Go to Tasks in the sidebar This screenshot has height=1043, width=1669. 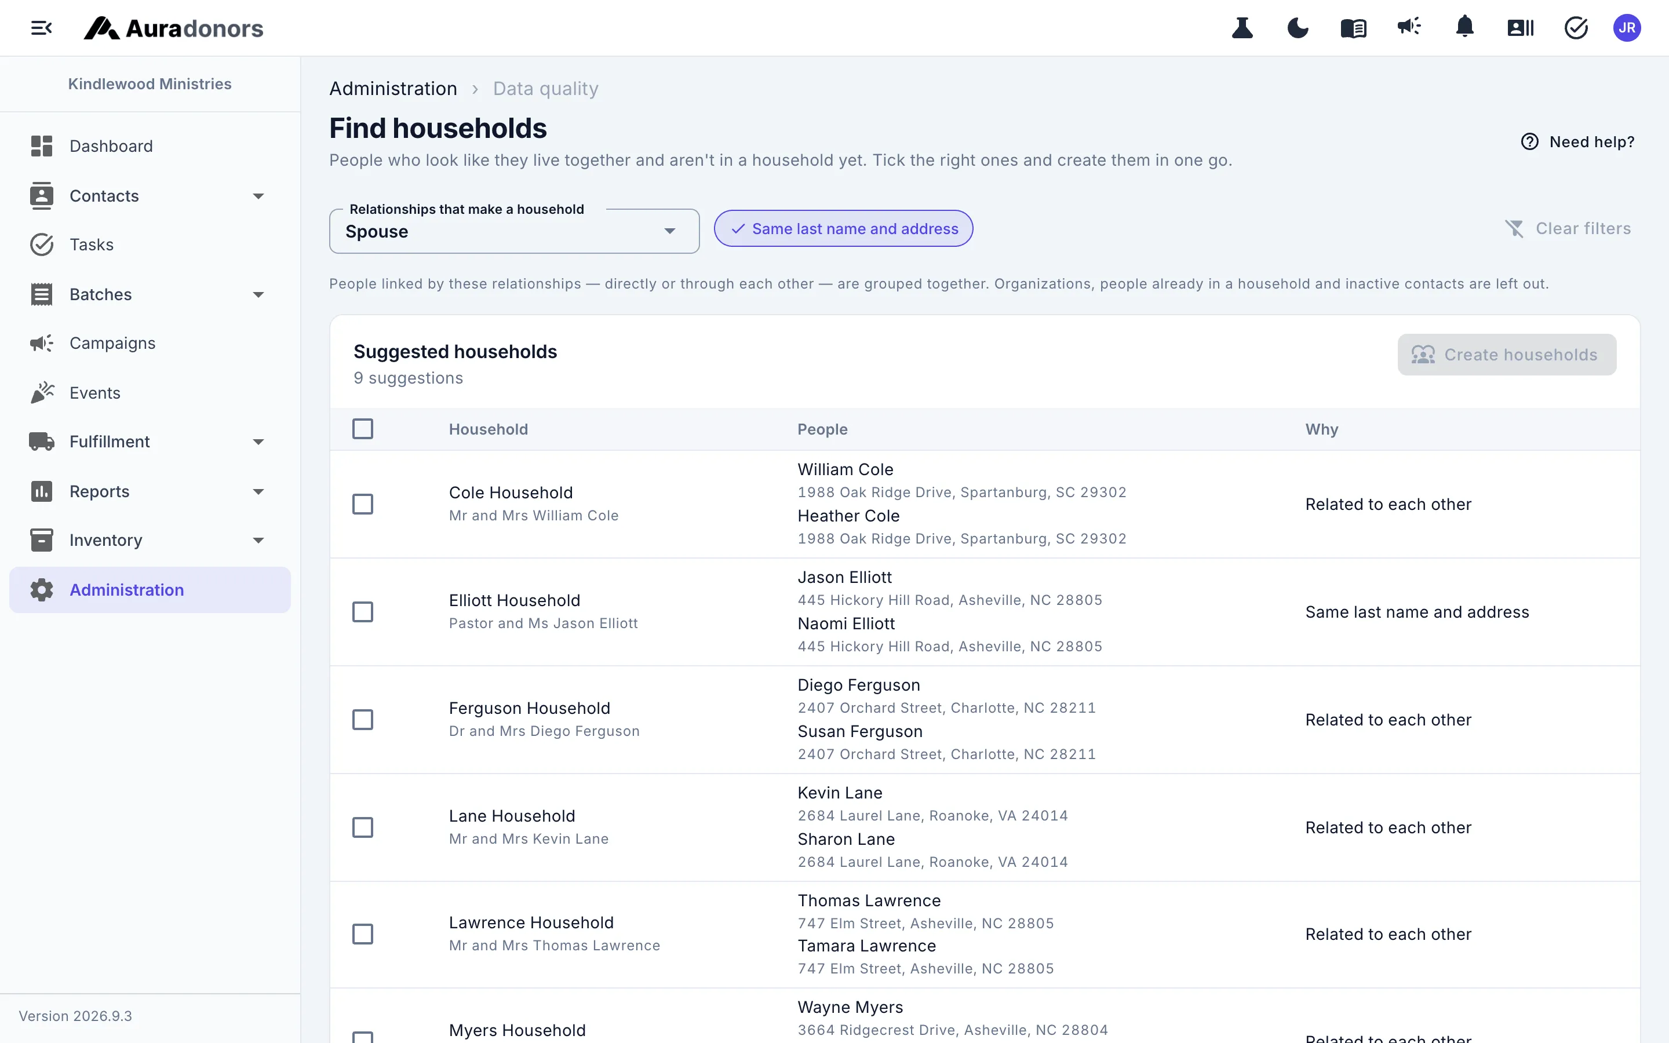click(x=150, y=245)
